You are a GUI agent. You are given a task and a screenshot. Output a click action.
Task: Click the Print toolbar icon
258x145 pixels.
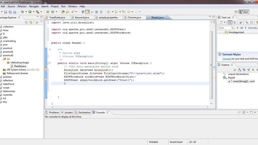pyautogui.click(x=15, y=12)
